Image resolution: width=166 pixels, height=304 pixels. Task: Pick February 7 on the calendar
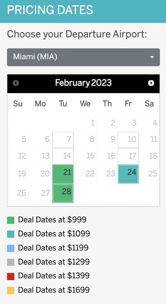point(63,140)
